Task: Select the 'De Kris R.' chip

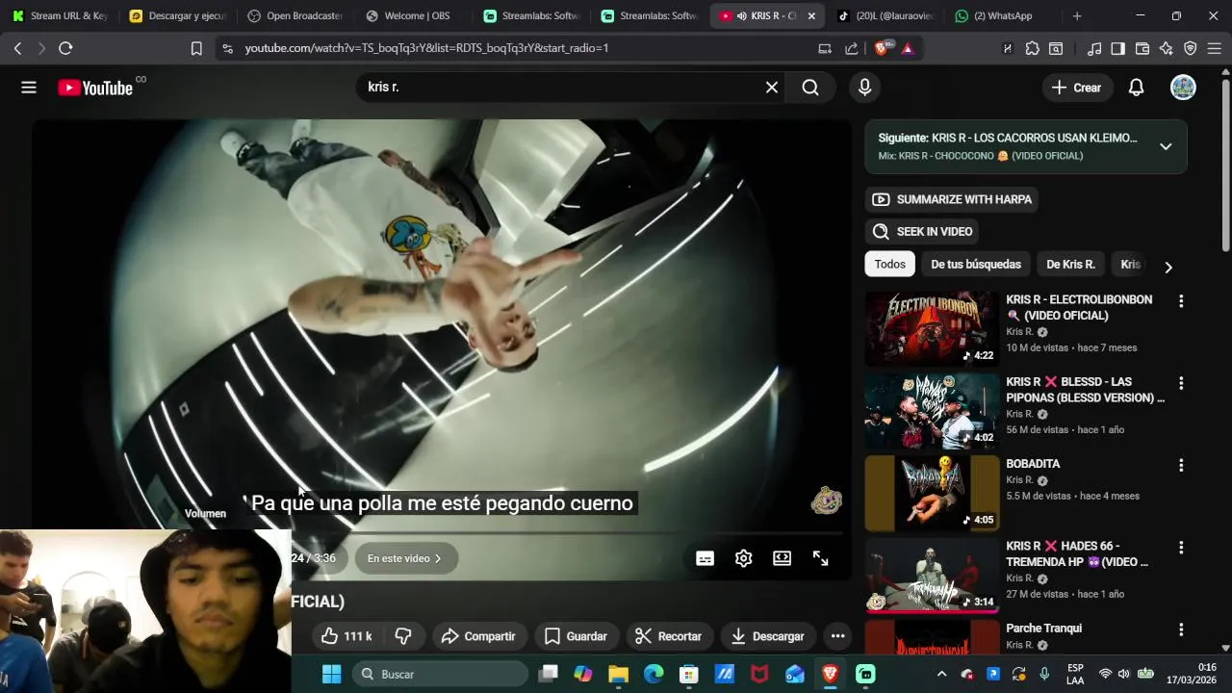Action: pyautogui.click(x=1070, y=264)
